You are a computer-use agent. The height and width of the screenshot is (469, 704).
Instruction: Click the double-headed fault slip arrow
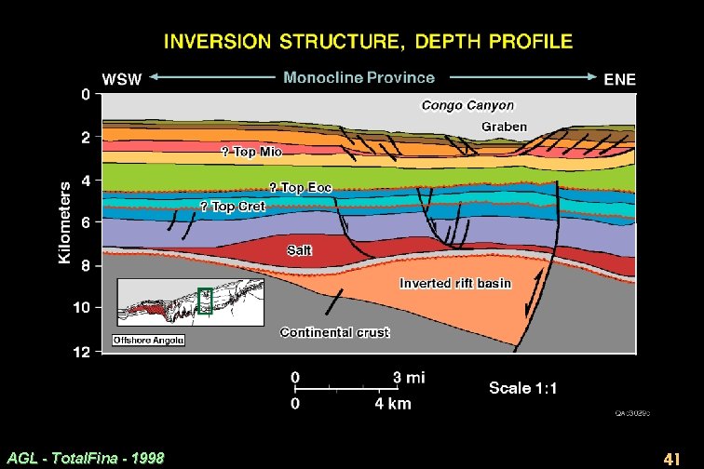tap(535, 291)
